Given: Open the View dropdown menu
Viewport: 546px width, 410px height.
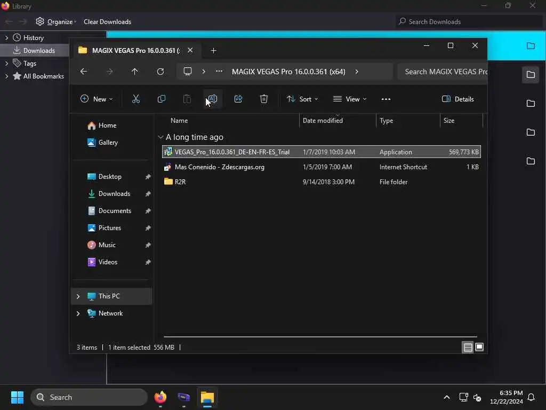Looking at the screenshot, I should tap(350, 99).
